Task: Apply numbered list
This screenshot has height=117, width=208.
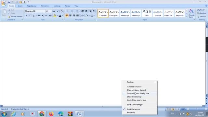Action: click(72, 11)
